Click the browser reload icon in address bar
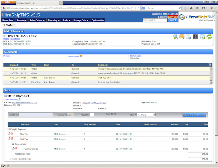The width and height of the screenshot is (218, 168). point(138,8)
